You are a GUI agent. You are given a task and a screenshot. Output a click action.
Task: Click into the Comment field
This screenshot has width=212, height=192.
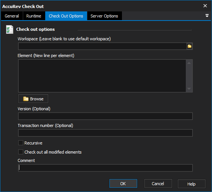click(x=105, y=168)
